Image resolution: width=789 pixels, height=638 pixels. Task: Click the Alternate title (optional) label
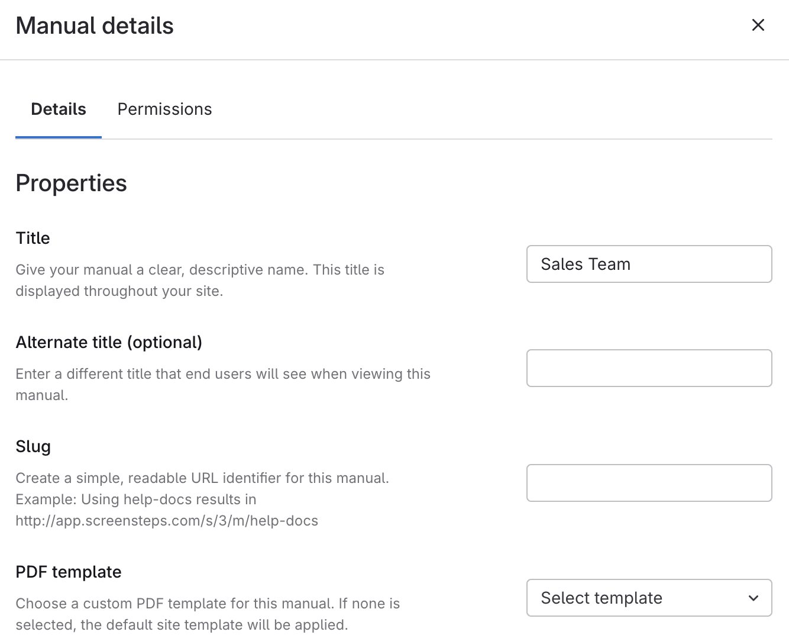click(x=109, y=342)
